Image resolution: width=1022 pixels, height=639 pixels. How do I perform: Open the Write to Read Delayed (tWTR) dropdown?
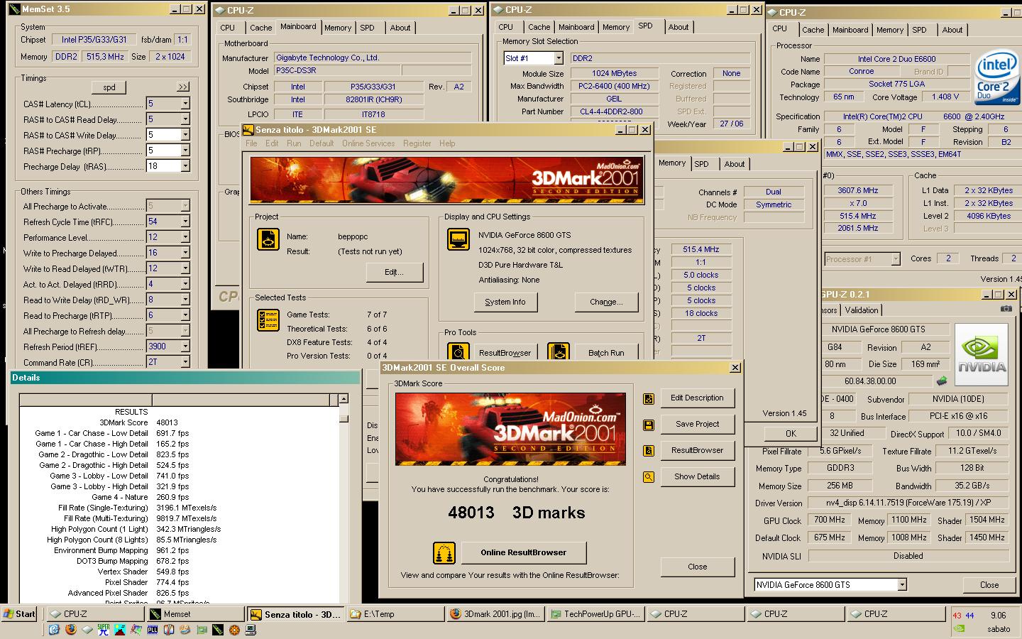(185, 268)
